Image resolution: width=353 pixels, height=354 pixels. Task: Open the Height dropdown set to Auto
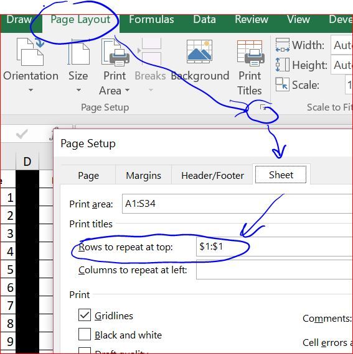pos(342,65)
